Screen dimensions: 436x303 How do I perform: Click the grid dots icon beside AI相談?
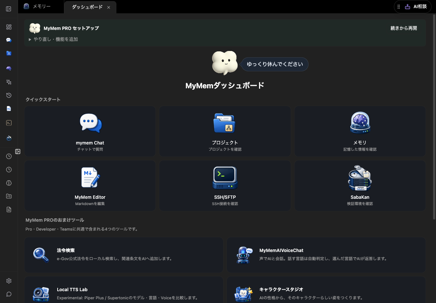click(399, 7)
